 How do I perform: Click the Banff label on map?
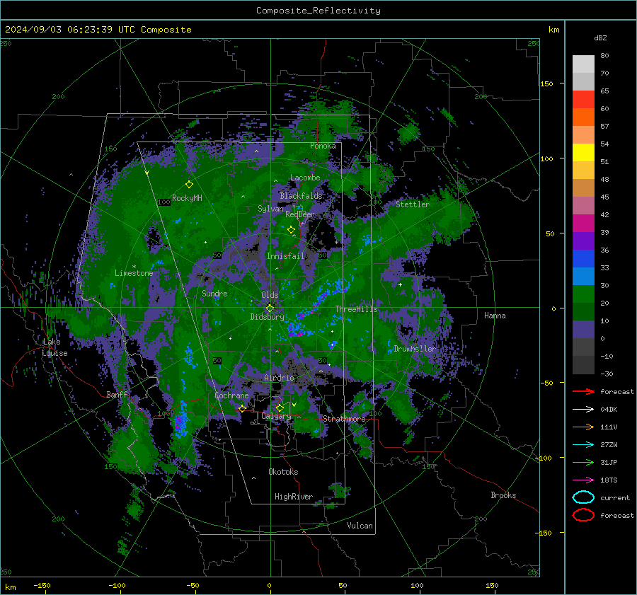point(117,394)
